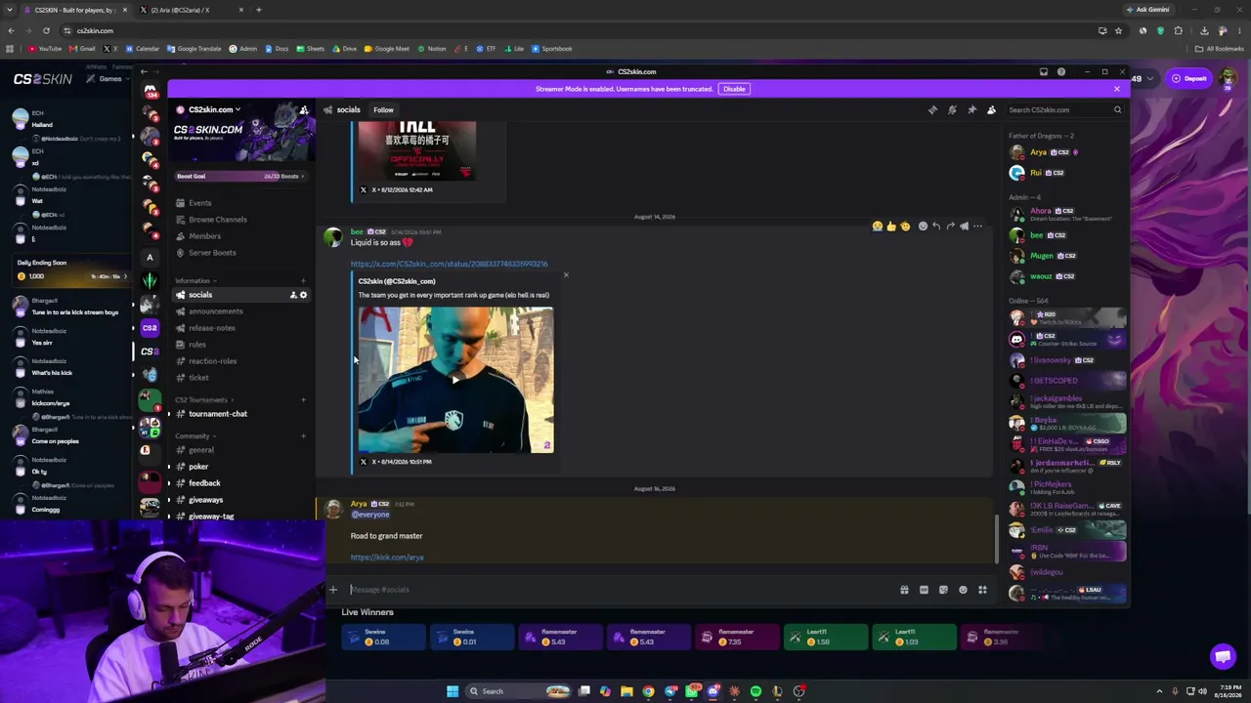The width and height of the screenshot is (1251, 703).
Task: Open notification settings bell in channel header
Action: coord(952,110)
